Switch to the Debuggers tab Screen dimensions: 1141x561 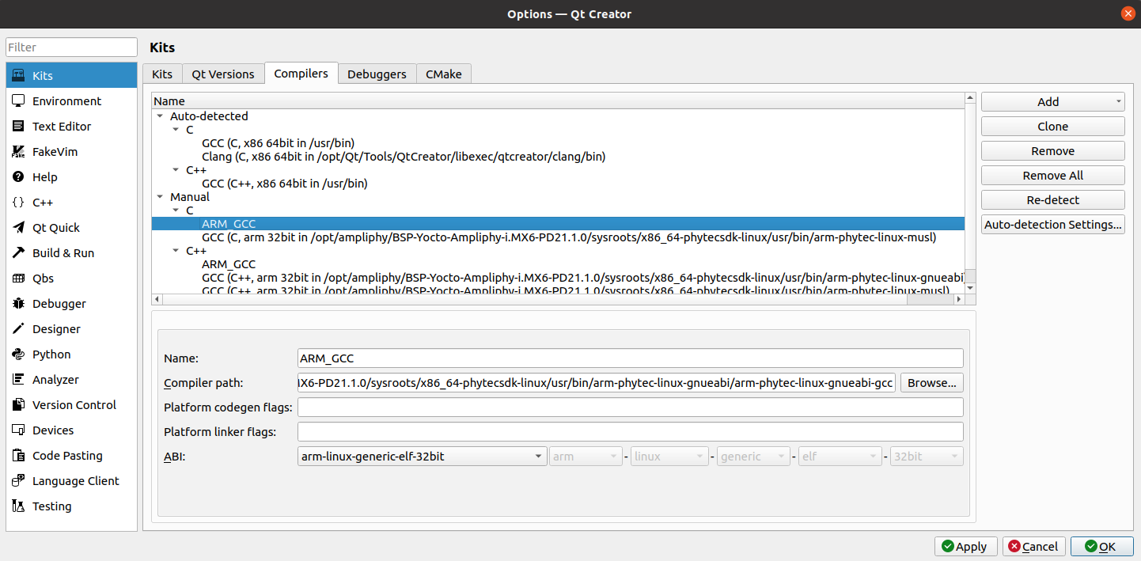point(377,74)
